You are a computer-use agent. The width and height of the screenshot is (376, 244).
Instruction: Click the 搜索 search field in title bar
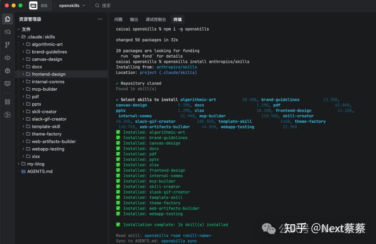pyautogui.click(x=103, y=6)
